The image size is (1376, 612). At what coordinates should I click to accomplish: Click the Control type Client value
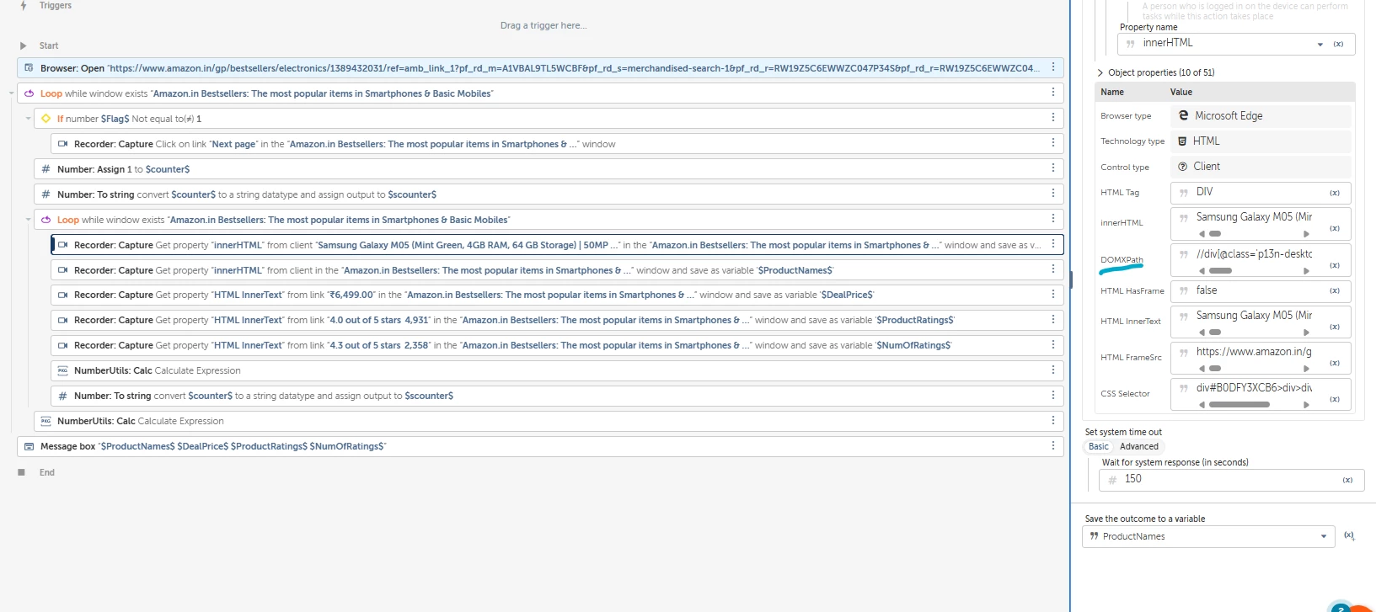(1261, 167)
